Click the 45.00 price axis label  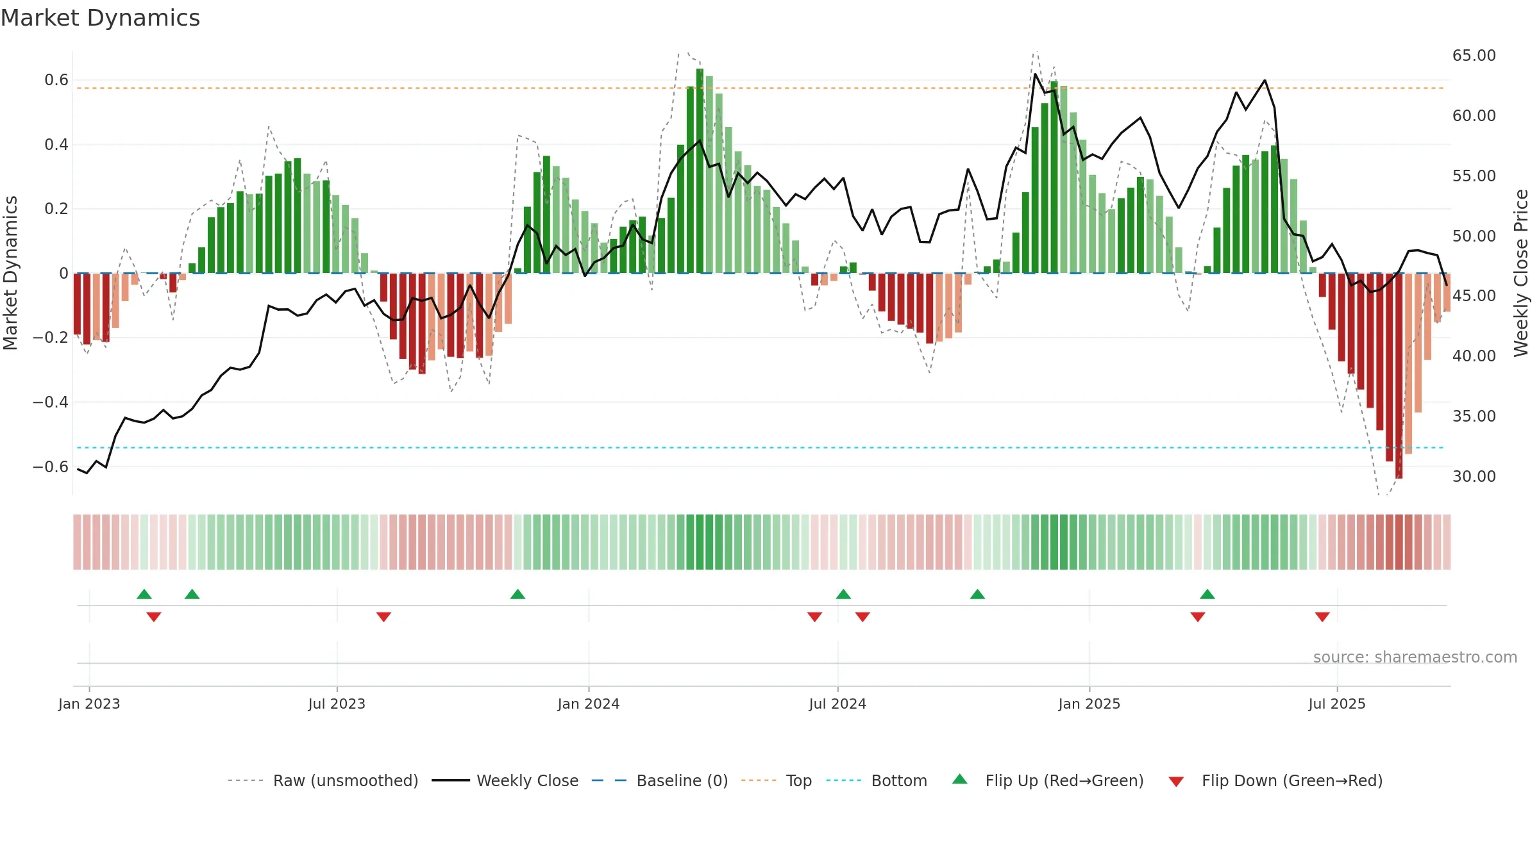pos(1474,296)
